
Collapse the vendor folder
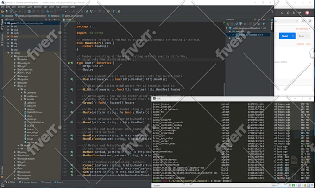point(8,53)
